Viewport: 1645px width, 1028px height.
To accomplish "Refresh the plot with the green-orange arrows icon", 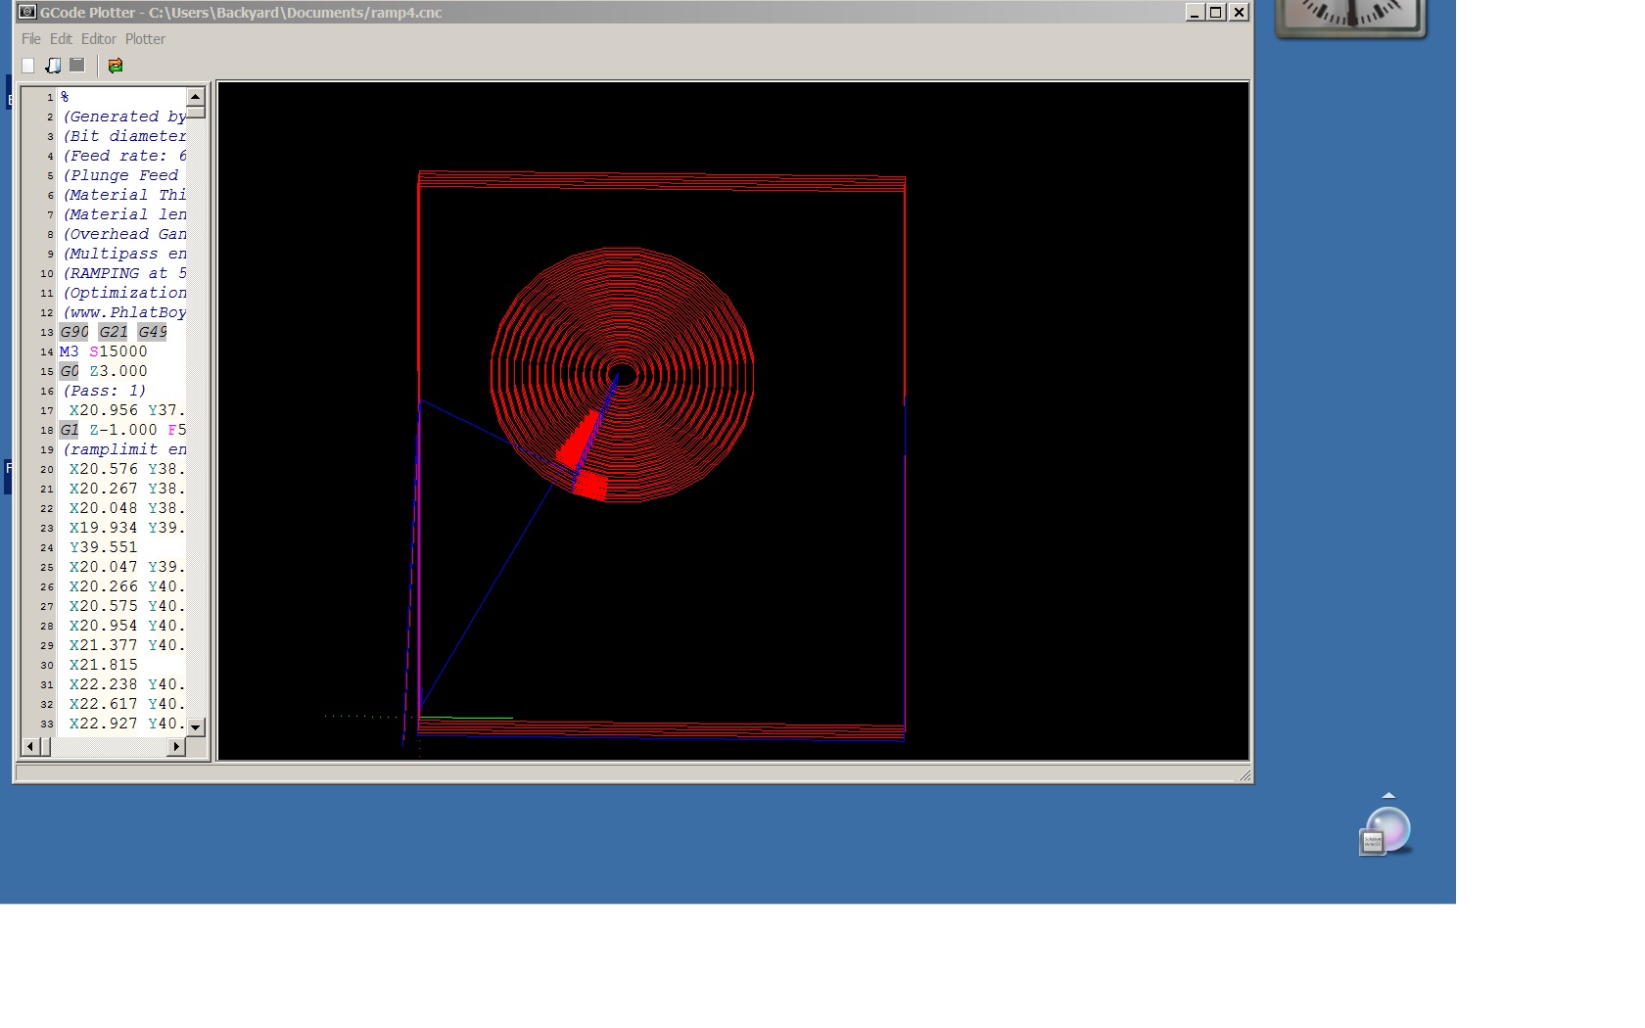I will pos(116,66).
